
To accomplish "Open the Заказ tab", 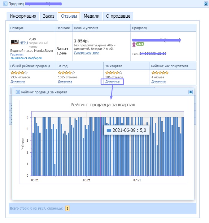I will click(49, 16).
